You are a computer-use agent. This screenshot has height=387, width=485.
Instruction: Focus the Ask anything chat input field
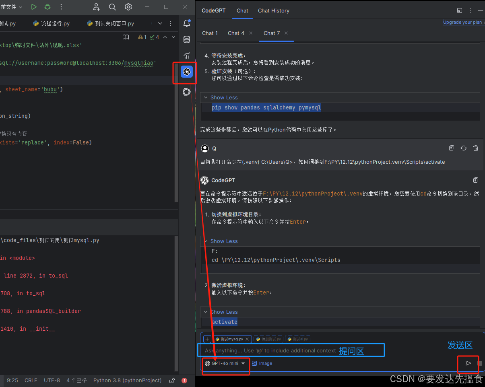[x=291, y=350]
